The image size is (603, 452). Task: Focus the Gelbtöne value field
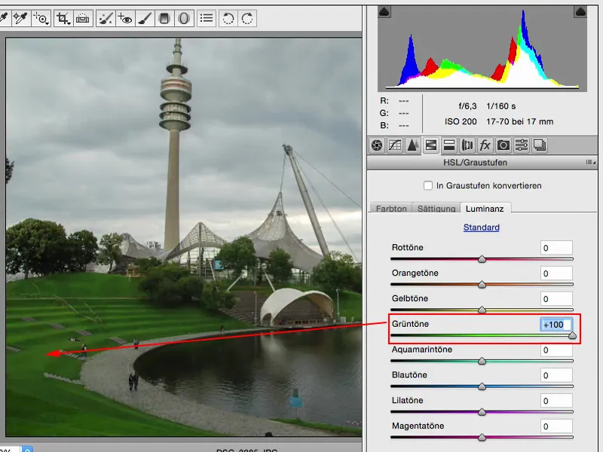[556, 298]
